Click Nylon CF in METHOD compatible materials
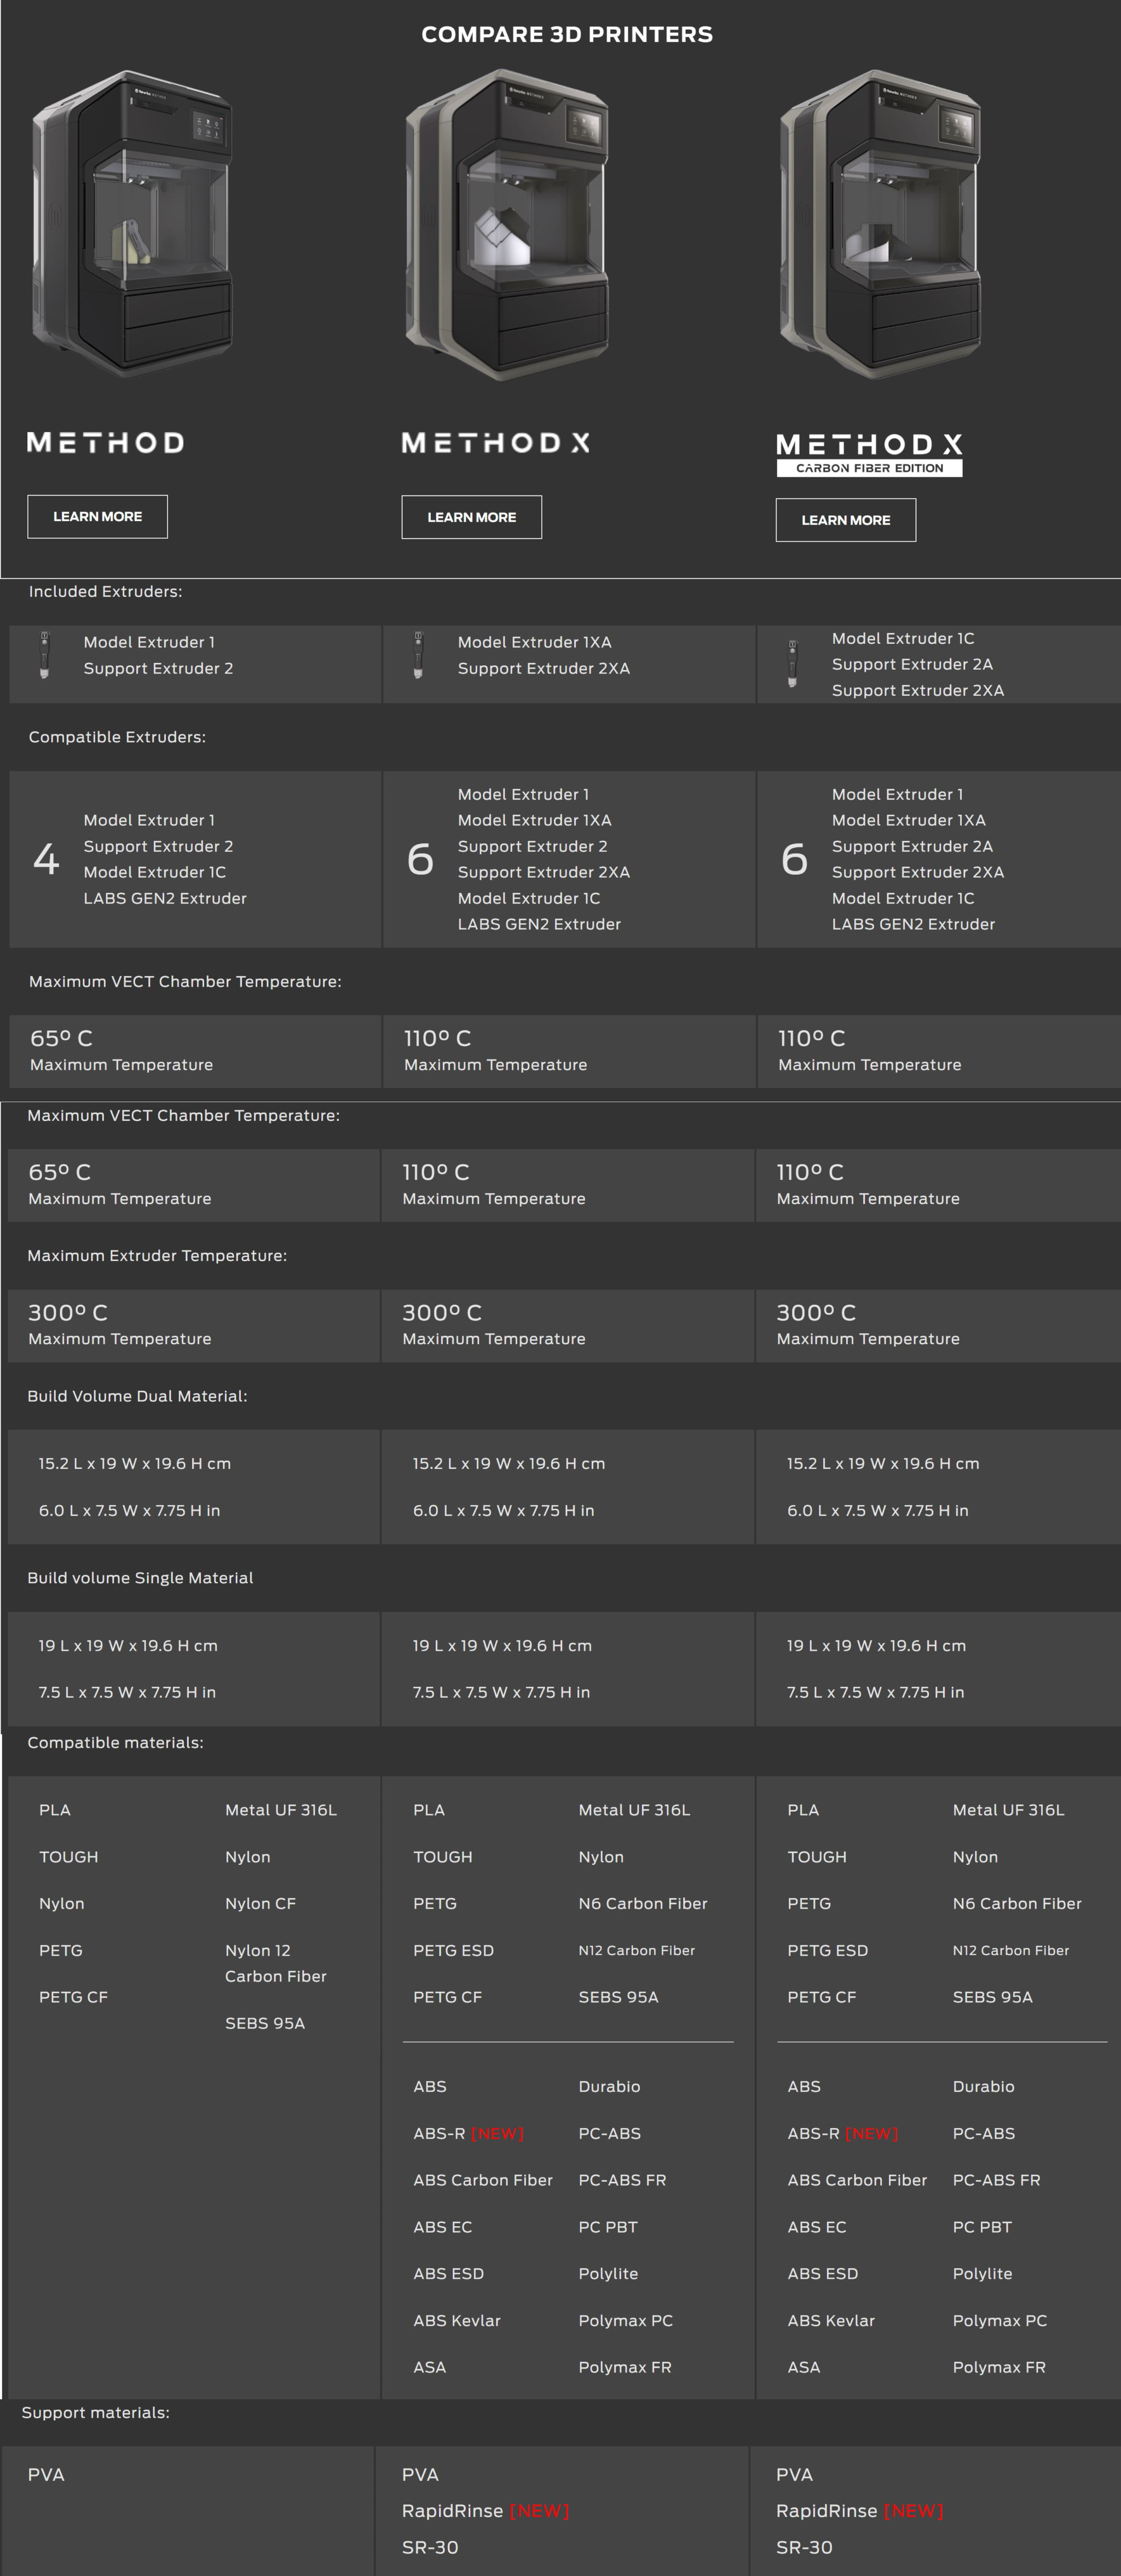This screenshot has width=1121, height=2576. 260,1903
